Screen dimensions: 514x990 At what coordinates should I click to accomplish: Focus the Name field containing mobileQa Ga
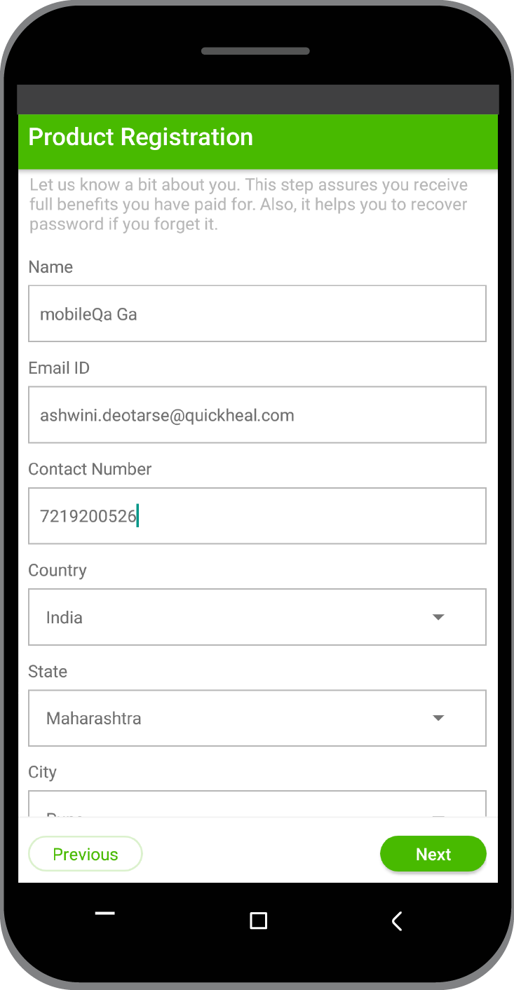tap(257, 313)
